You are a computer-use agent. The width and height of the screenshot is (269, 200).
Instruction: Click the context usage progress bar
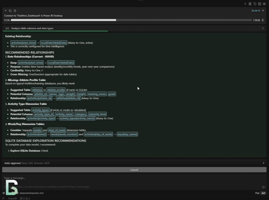(131, 20)
